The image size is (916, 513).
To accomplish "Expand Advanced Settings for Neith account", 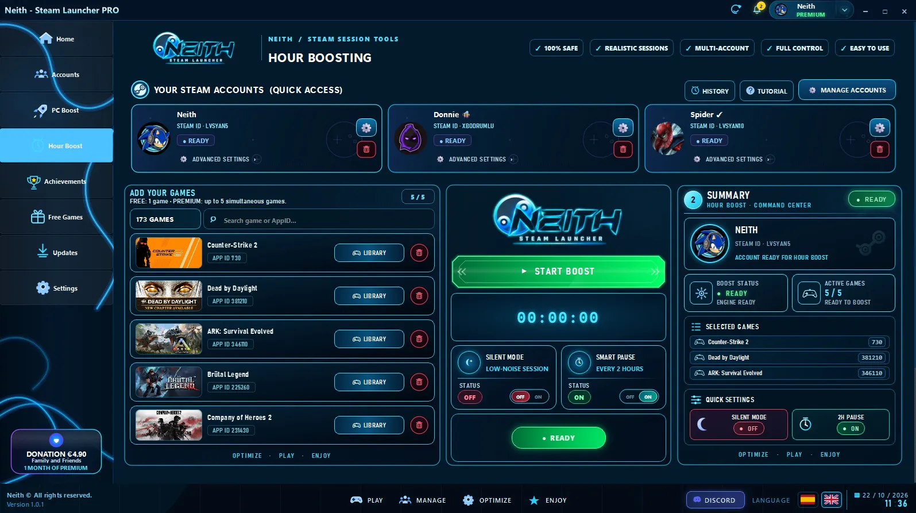I will [221, 159].
